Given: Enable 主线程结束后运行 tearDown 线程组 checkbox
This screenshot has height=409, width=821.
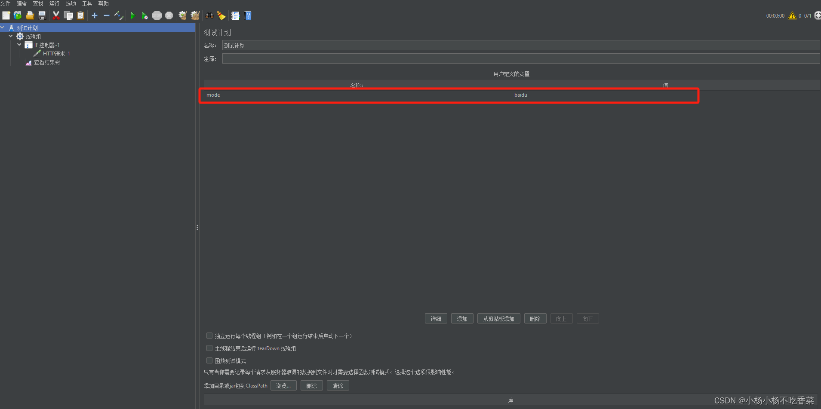Looking at the screenshot, I should 209,348.
